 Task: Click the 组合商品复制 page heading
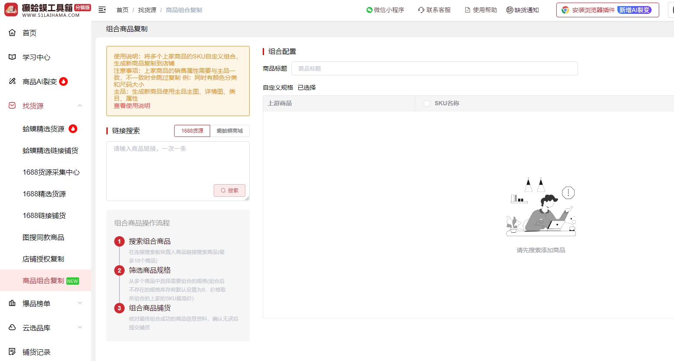127,29
